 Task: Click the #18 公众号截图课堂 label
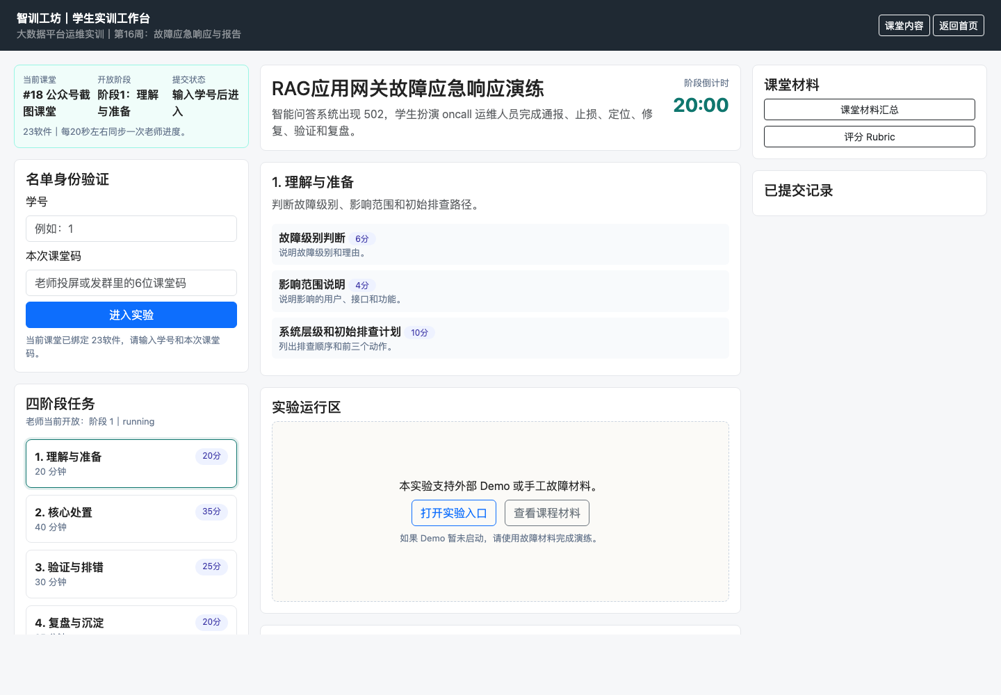56,103
